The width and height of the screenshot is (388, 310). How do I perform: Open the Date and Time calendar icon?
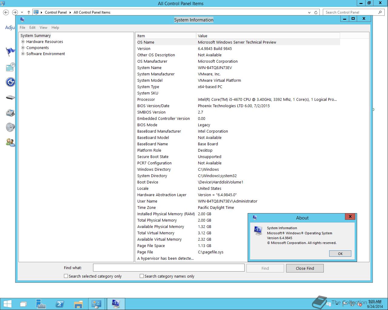[10, 67]
